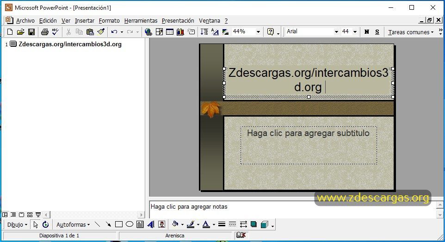Toggle grayscale preview icon
Viewport: 445px width, 242px height.
click(x=226, y=32)
